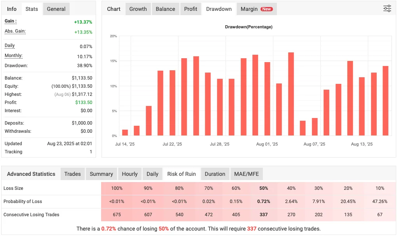This screenshot has height=236, width=397.
Task: Open the General tab
Action: click(x=56, y=9)
